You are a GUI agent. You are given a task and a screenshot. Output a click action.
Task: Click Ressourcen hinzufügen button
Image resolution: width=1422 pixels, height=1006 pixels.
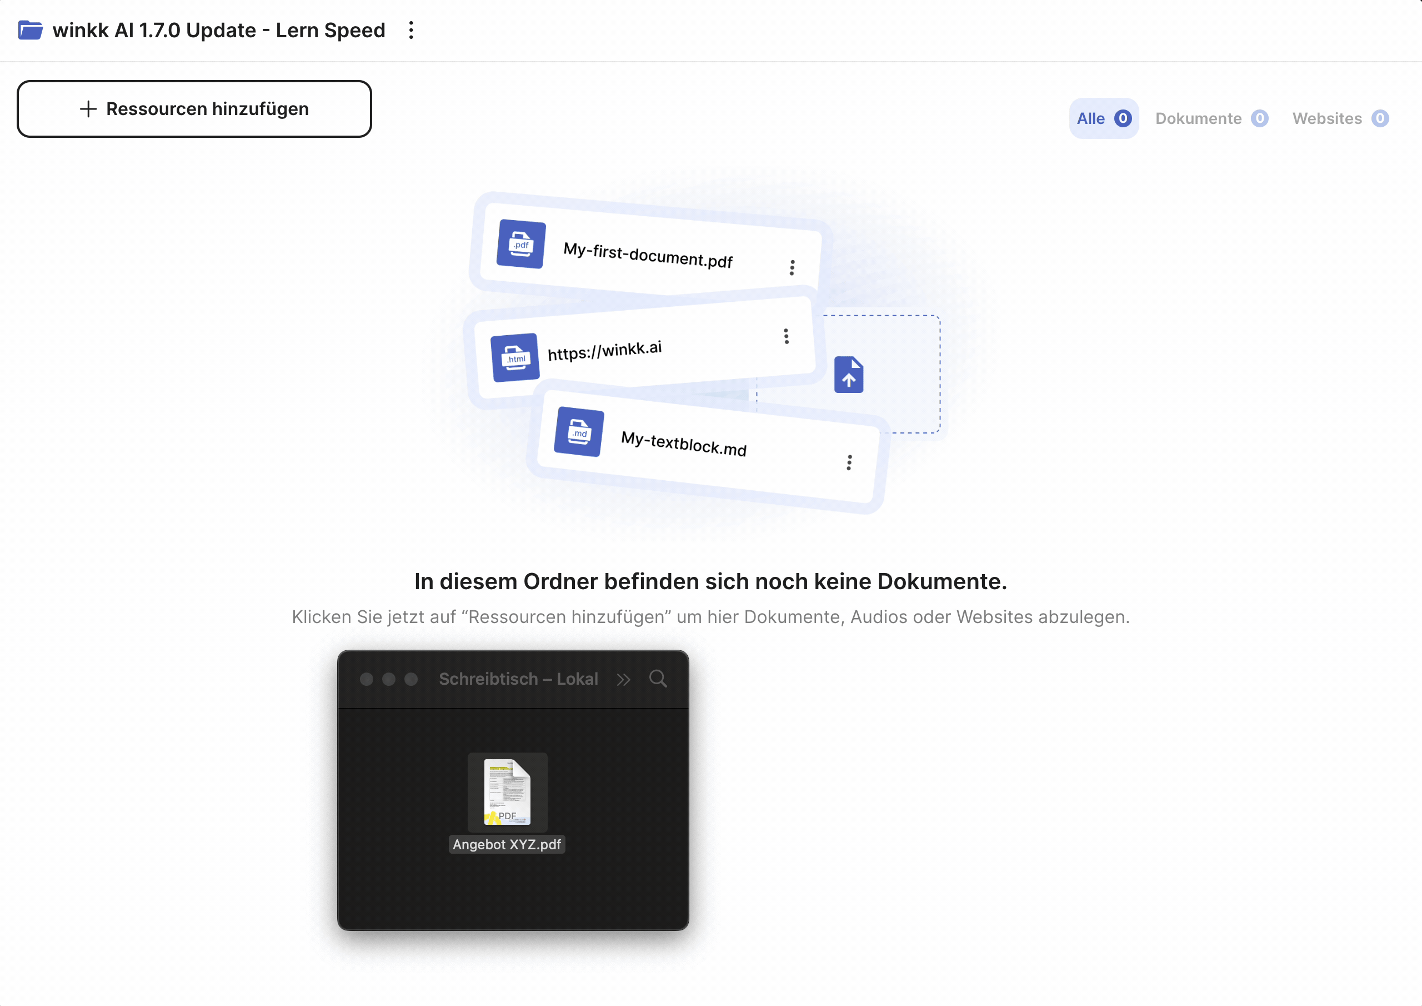(194, 108)
